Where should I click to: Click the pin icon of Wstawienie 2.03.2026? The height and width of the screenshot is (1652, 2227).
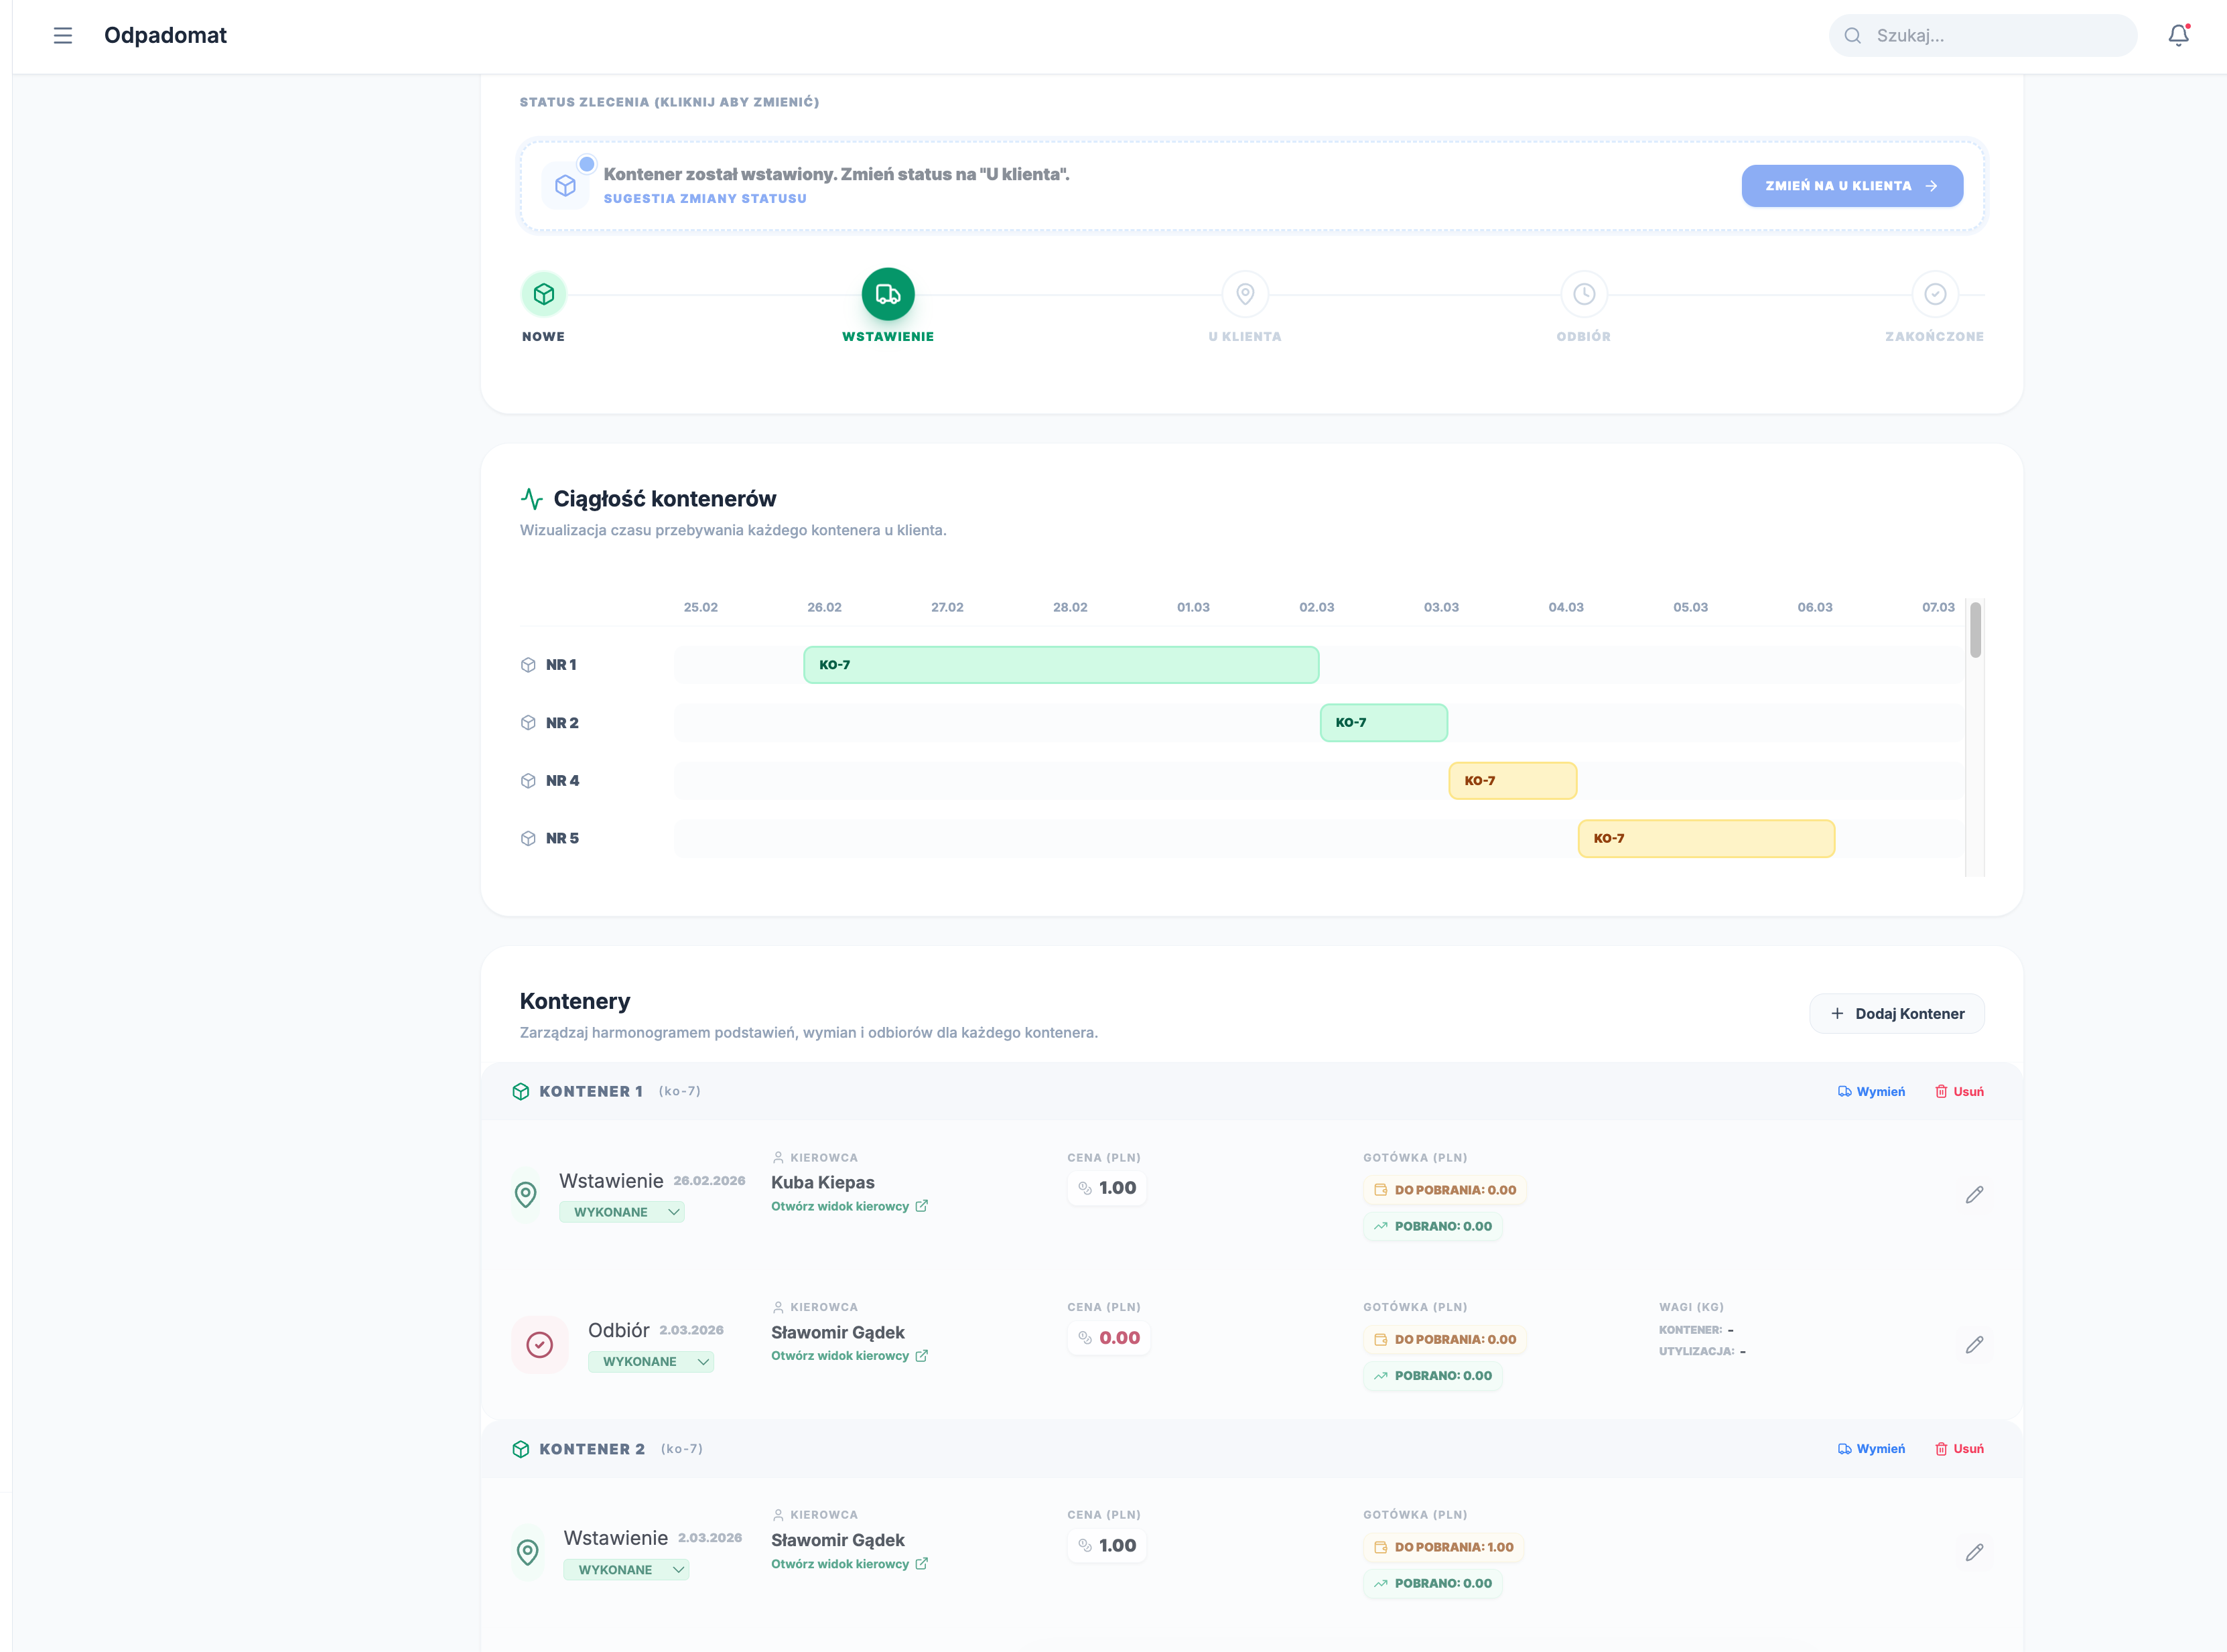coord(528,1552)
